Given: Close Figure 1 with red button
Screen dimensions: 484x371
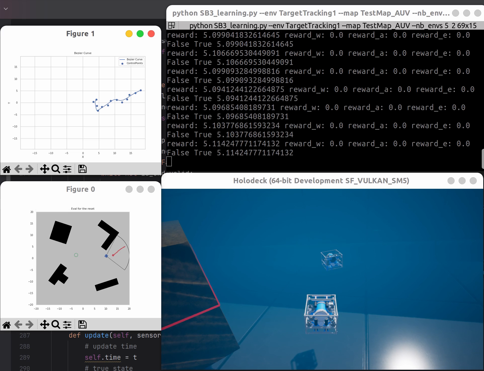Looking at the screenshot, I should point(151,34).
